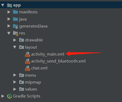Select the drawable label
Image resolution: width=122 pixels, height=102 pixels.
click(x=34, y=40)
